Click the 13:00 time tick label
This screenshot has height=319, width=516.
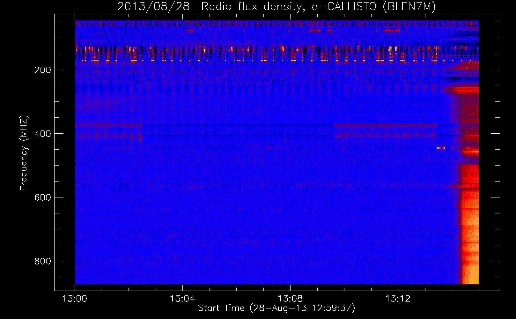pyautogui.click(x=75, y=299)
